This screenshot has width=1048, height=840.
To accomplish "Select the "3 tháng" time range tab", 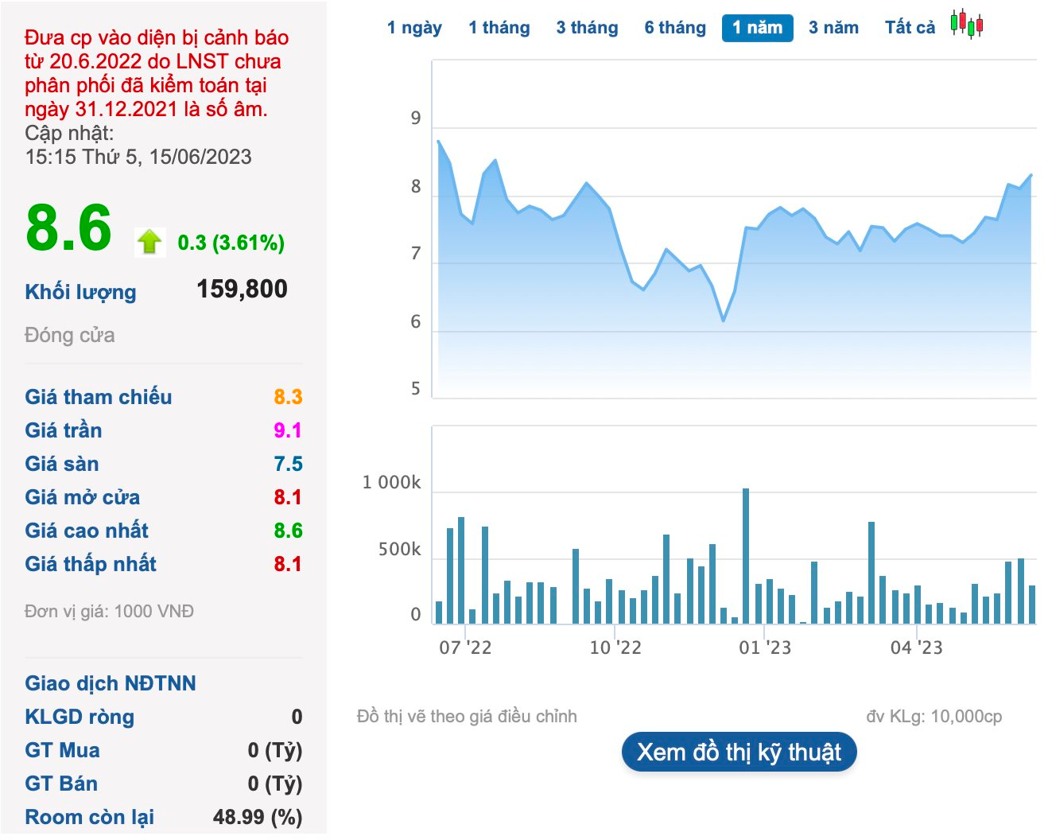I will click(587, 28).
